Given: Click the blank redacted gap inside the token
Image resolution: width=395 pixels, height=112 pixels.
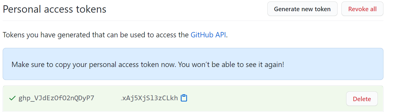Looking at the screenshot, I should click(107, 98).
